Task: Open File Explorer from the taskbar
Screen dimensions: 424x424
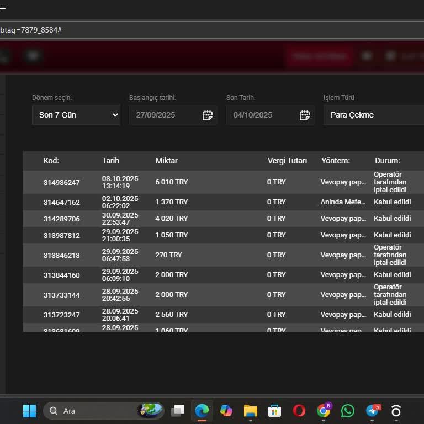Action: [x=251, y=411]
